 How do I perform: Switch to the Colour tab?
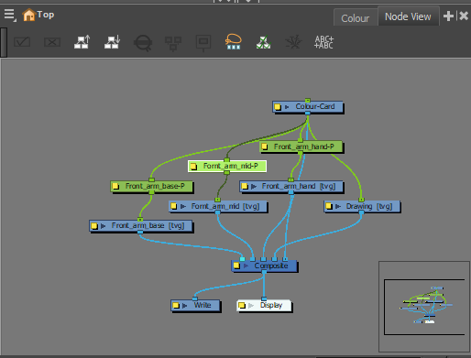click(x=356, y=18)
